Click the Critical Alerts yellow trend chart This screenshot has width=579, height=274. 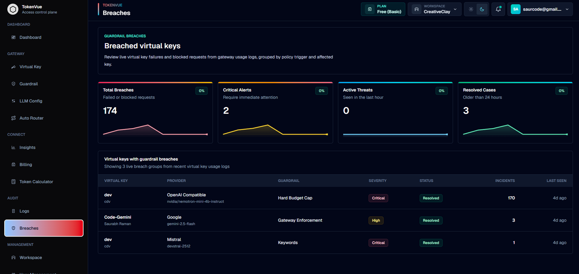coord(275,130)
